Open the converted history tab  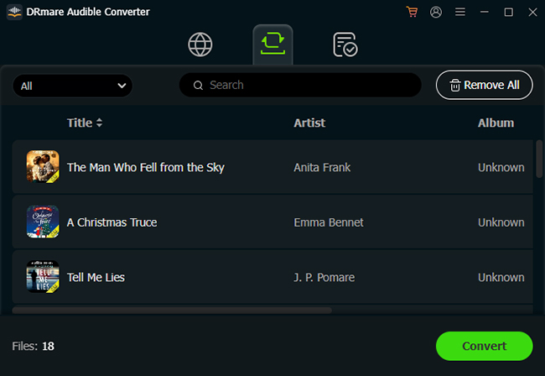pos(345,44)
